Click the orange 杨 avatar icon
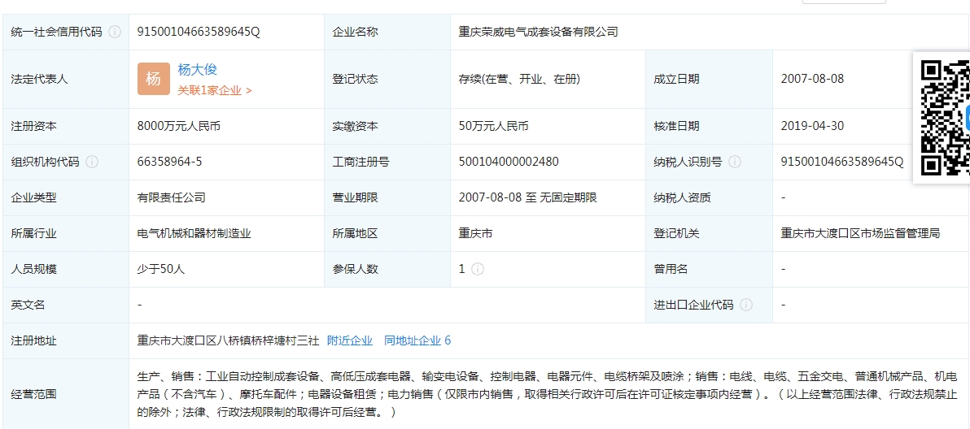The image size is (970, 429). tap(154, 79)
